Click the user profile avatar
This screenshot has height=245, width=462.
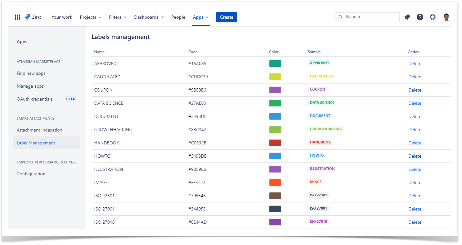(446, 17)
